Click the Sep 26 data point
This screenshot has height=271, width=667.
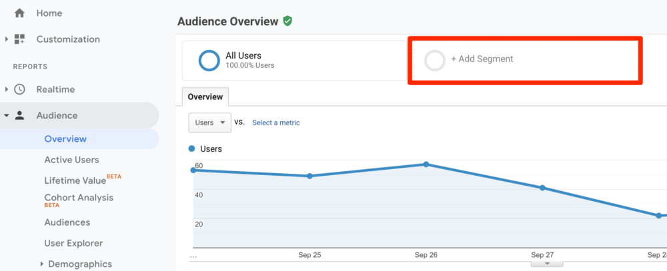(426, 164)
